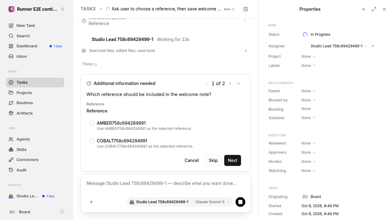Focus the Message Studio Lead input field
Screen dimensions: 391x220
pos(166,183)
